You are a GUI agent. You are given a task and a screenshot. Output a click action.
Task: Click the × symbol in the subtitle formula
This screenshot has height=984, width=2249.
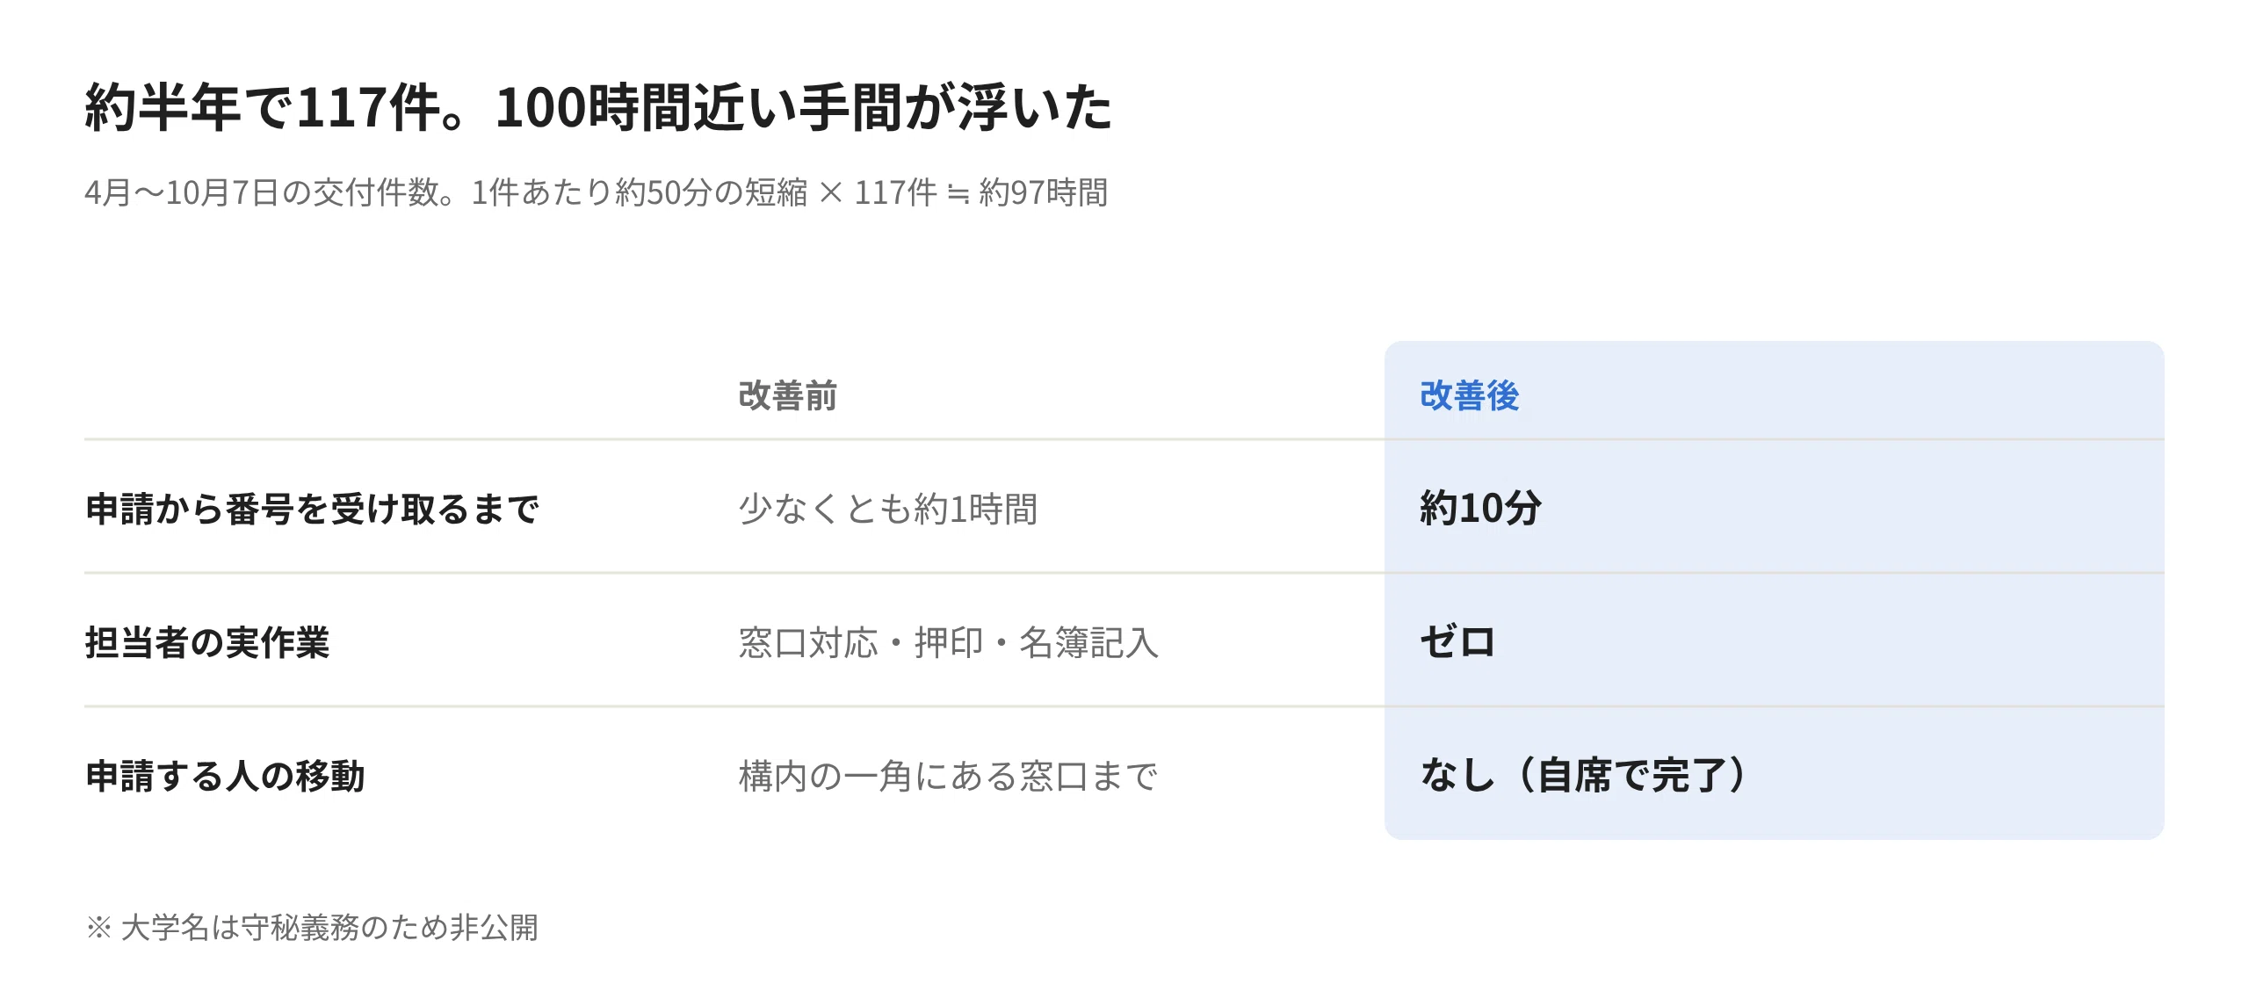831,193
